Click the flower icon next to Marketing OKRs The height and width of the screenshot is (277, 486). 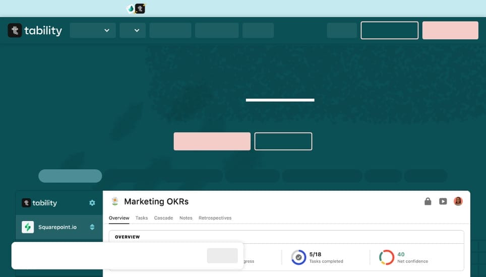(115, 201)
